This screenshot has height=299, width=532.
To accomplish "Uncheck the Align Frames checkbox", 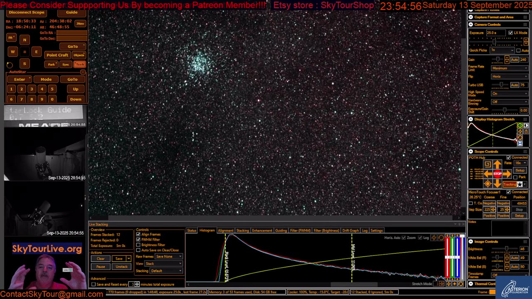I will (138, 235).
